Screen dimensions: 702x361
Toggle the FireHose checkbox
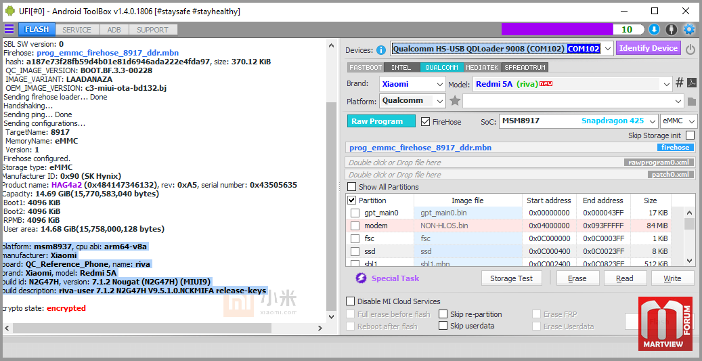click(426, 122)
